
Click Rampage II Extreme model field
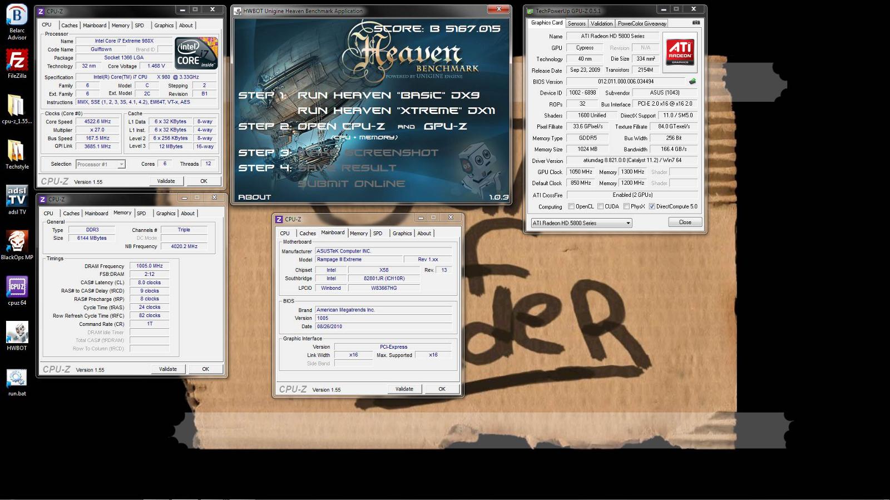pyautogui.click(x=359, y=259)
